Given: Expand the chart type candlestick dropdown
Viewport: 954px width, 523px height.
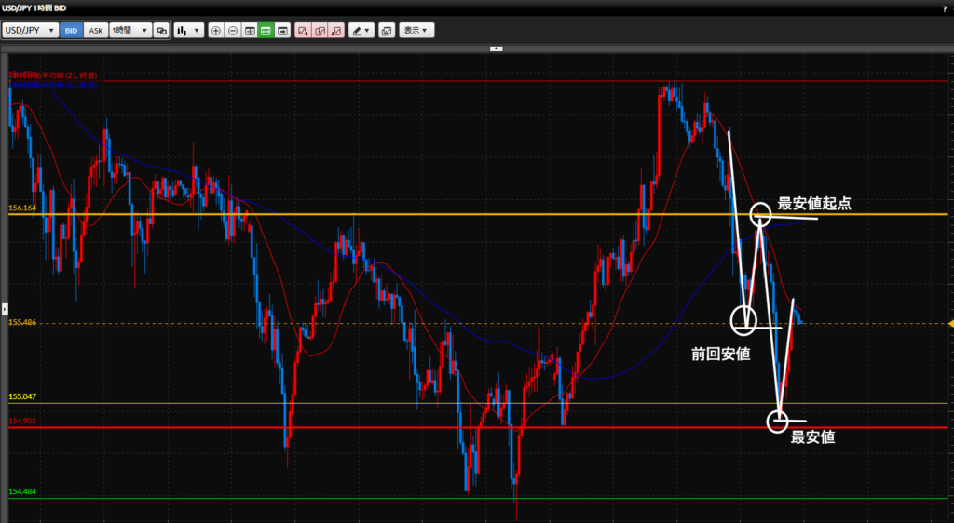Looking at the screenshot, I should pyautogui.click(x=189, y=31).
